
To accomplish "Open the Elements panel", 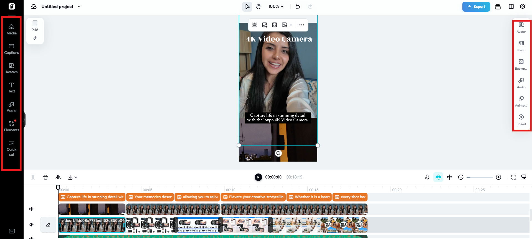I will pyautogui.click(x=11, y=126).
